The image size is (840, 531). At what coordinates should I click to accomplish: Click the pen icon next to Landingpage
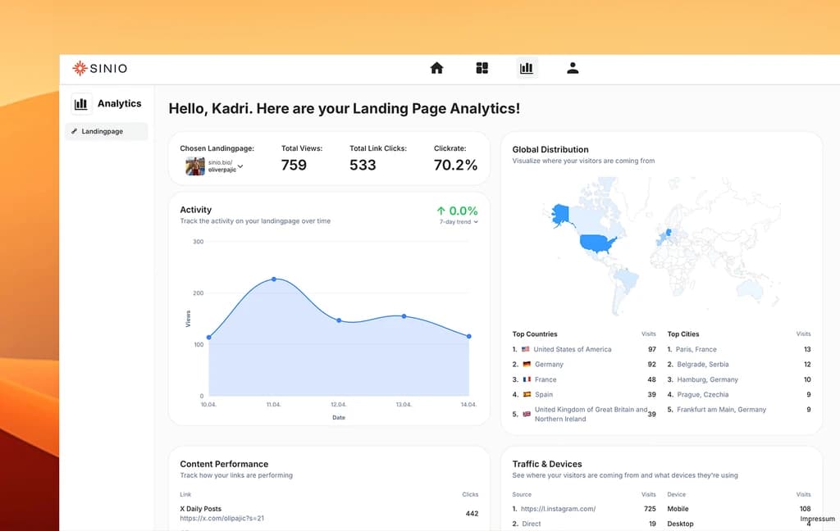[x=75, y=131]
